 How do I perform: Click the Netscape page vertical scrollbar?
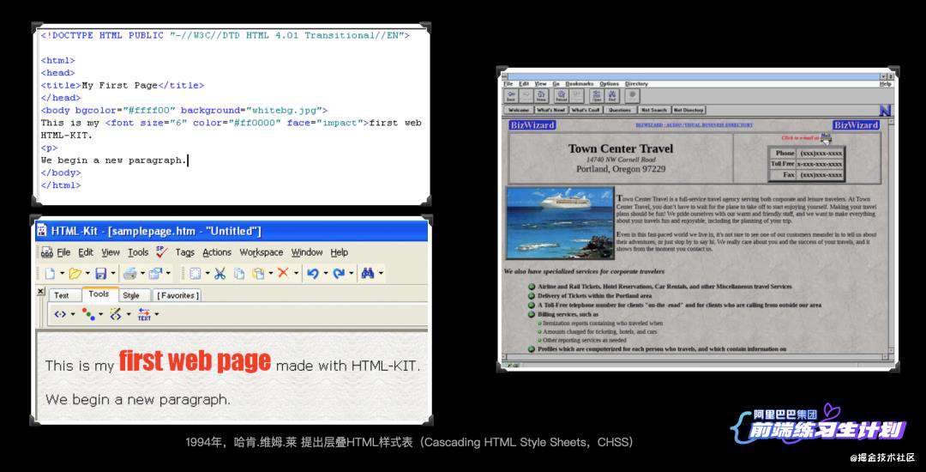(x=892, y=238)
